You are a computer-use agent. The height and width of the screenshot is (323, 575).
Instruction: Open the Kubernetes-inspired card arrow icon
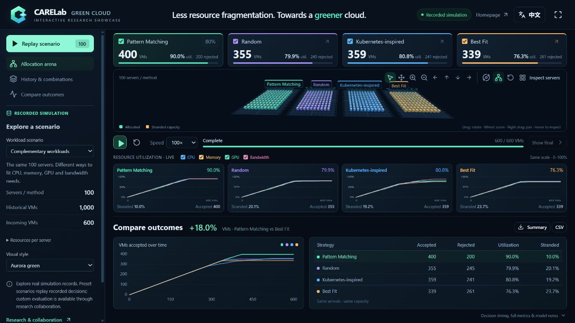[442, 42]
